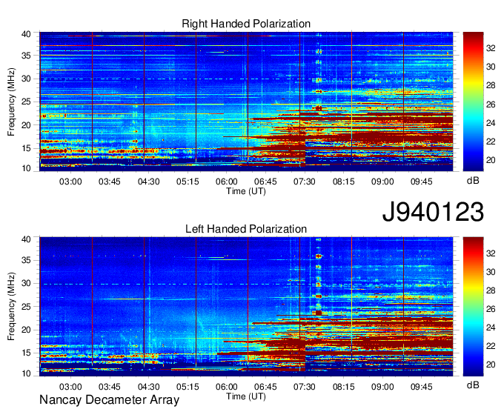The height and width of the screenshot is (409, 504).
Task: Click the top plot color bar
Action: [x=473, y=102]
